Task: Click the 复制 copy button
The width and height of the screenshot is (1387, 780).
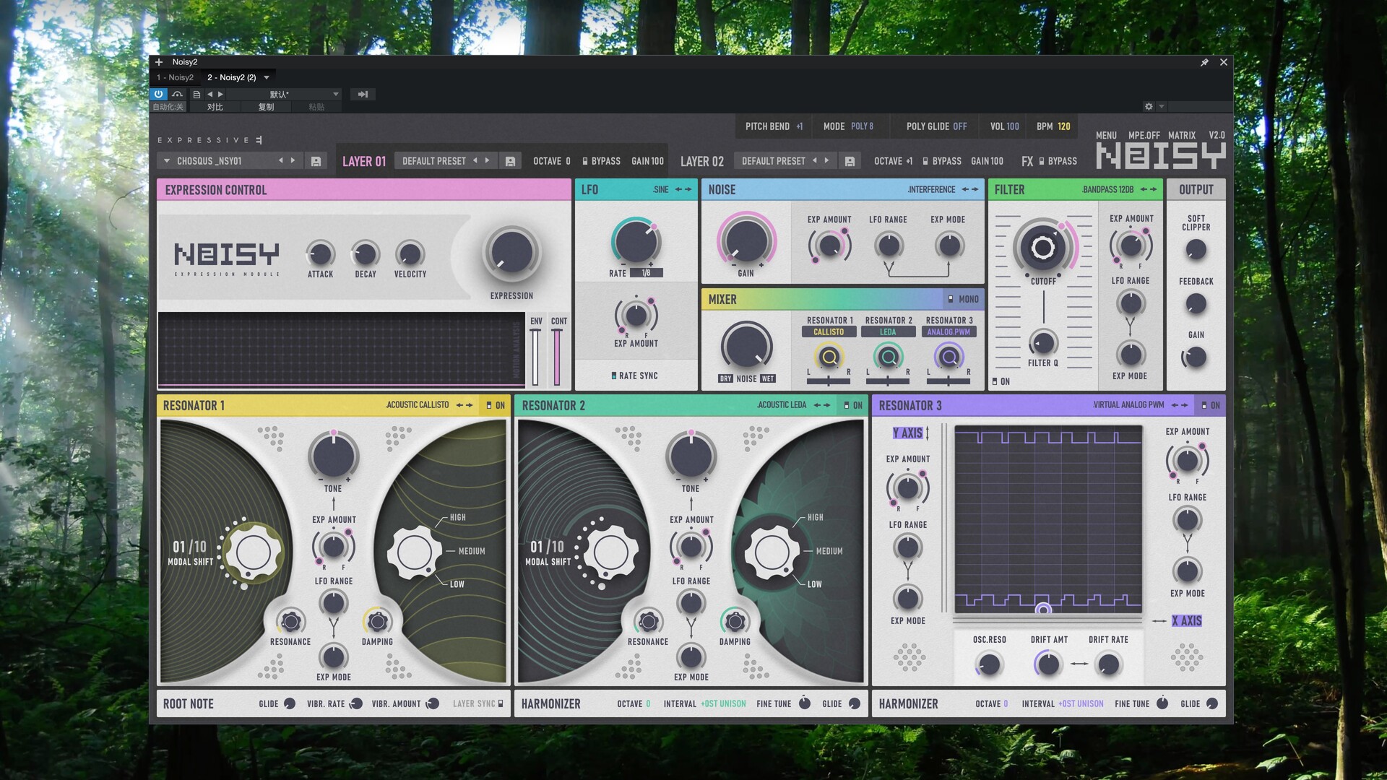Action: [266, 107]
